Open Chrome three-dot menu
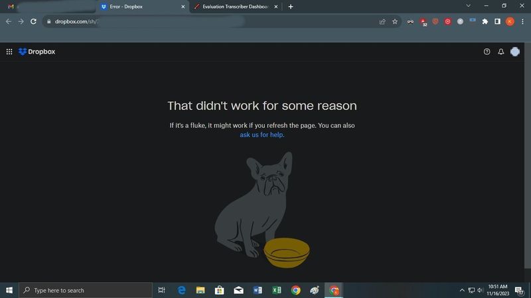This screenshot has height=298, width=531. [x=522, y=22]
